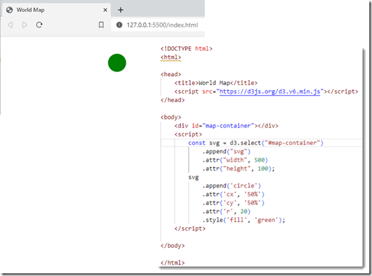
Task: Click the div id="map-container" line
Action: (x=226, y=126)
